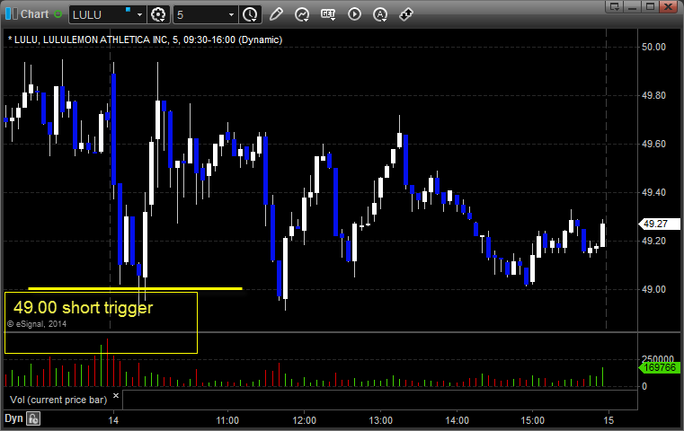The image size is (684, 431).
Task: Click the Vol (current price bar) label
Action: (58, 400)
